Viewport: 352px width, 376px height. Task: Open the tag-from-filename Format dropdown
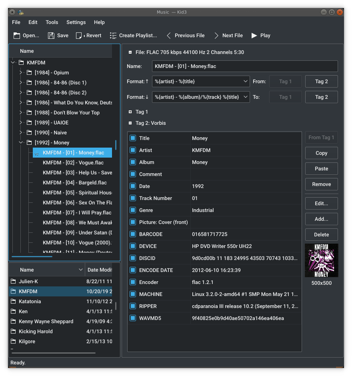point(201,97)
